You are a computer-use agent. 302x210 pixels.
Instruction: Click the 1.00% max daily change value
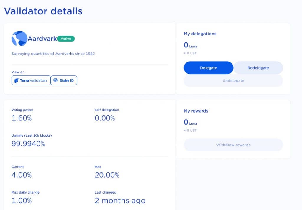[x=22, y=201]
